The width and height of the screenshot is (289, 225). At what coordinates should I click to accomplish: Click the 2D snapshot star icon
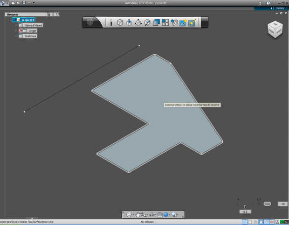pyautogui.click(x=183, y=22)
